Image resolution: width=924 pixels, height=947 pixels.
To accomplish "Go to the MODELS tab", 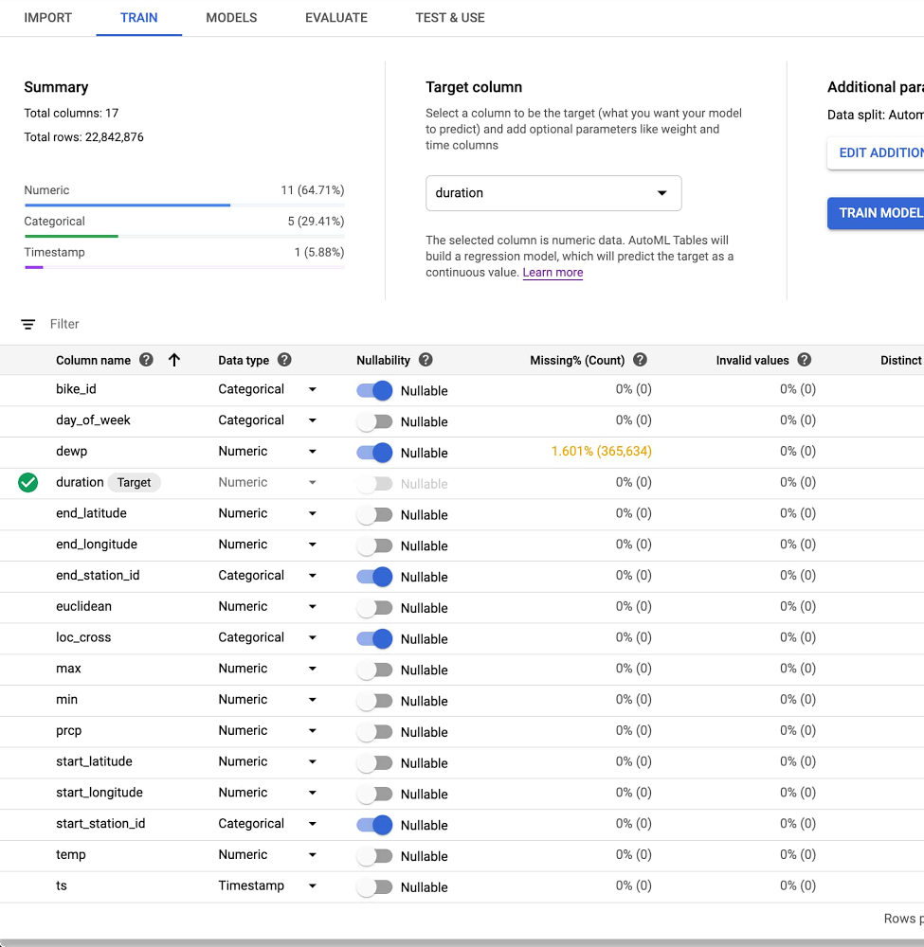I will 231,17.
